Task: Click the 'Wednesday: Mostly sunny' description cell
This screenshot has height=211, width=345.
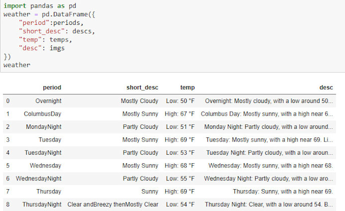Action: pos(270,166)
